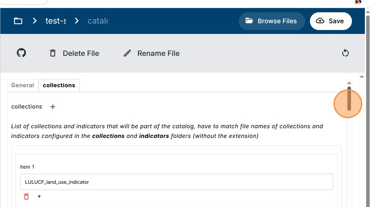Click the collections form scrollbar thumb

(349, 98)
